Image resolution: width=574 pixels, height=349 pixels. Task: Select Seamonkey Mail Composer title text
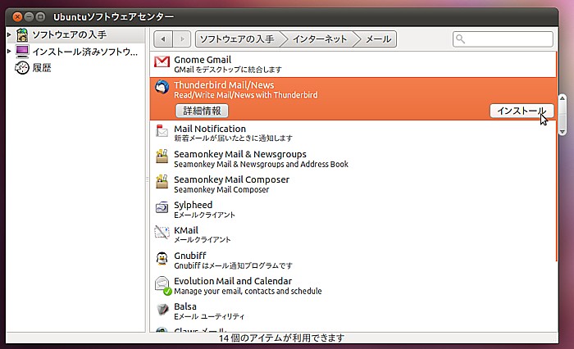point(231,179)
